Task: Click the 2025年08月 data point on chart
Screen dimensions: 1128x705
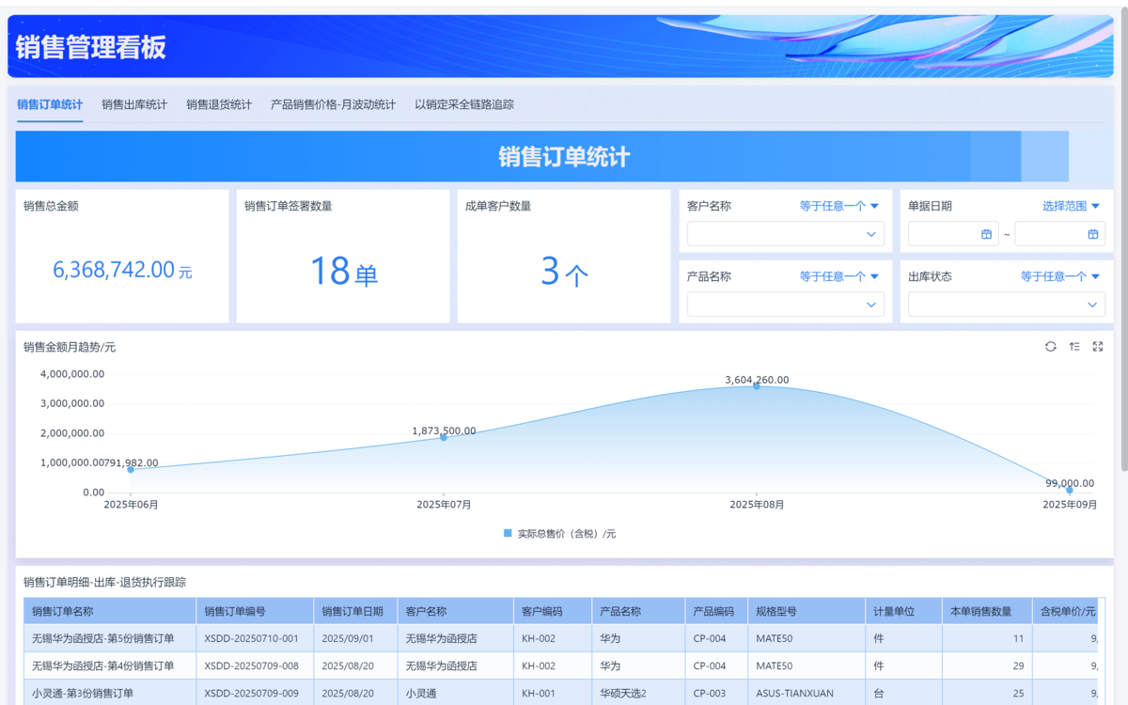Action: [757, 386]
